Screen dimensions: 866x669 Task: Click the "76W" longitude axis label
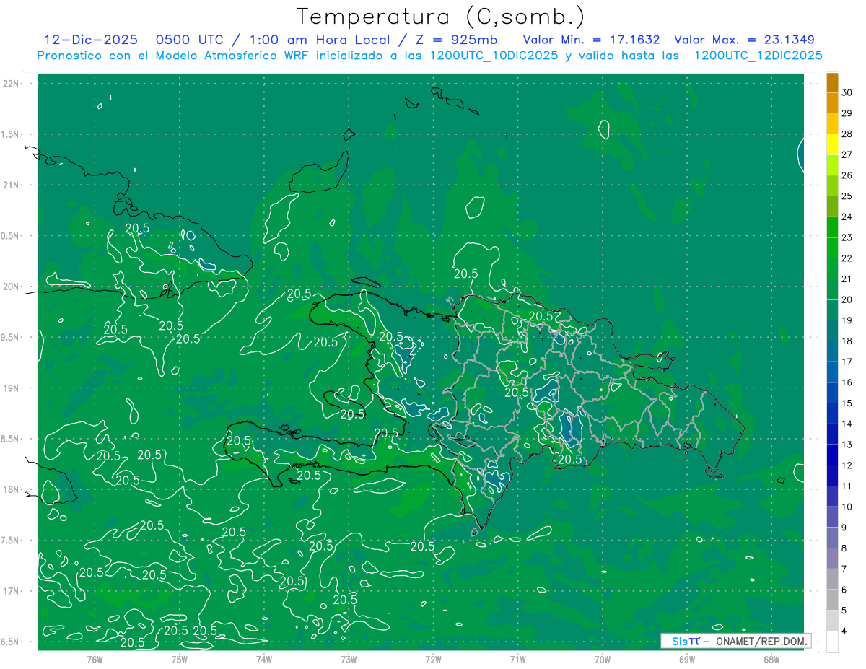[x=95, y=659]
